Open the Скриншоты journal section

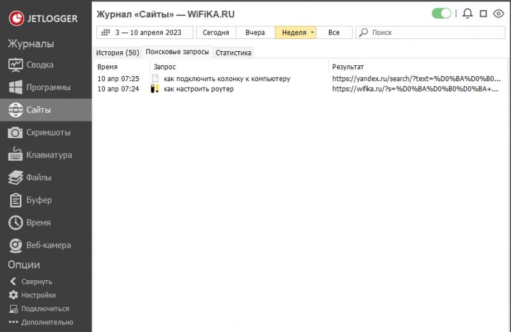47,132
